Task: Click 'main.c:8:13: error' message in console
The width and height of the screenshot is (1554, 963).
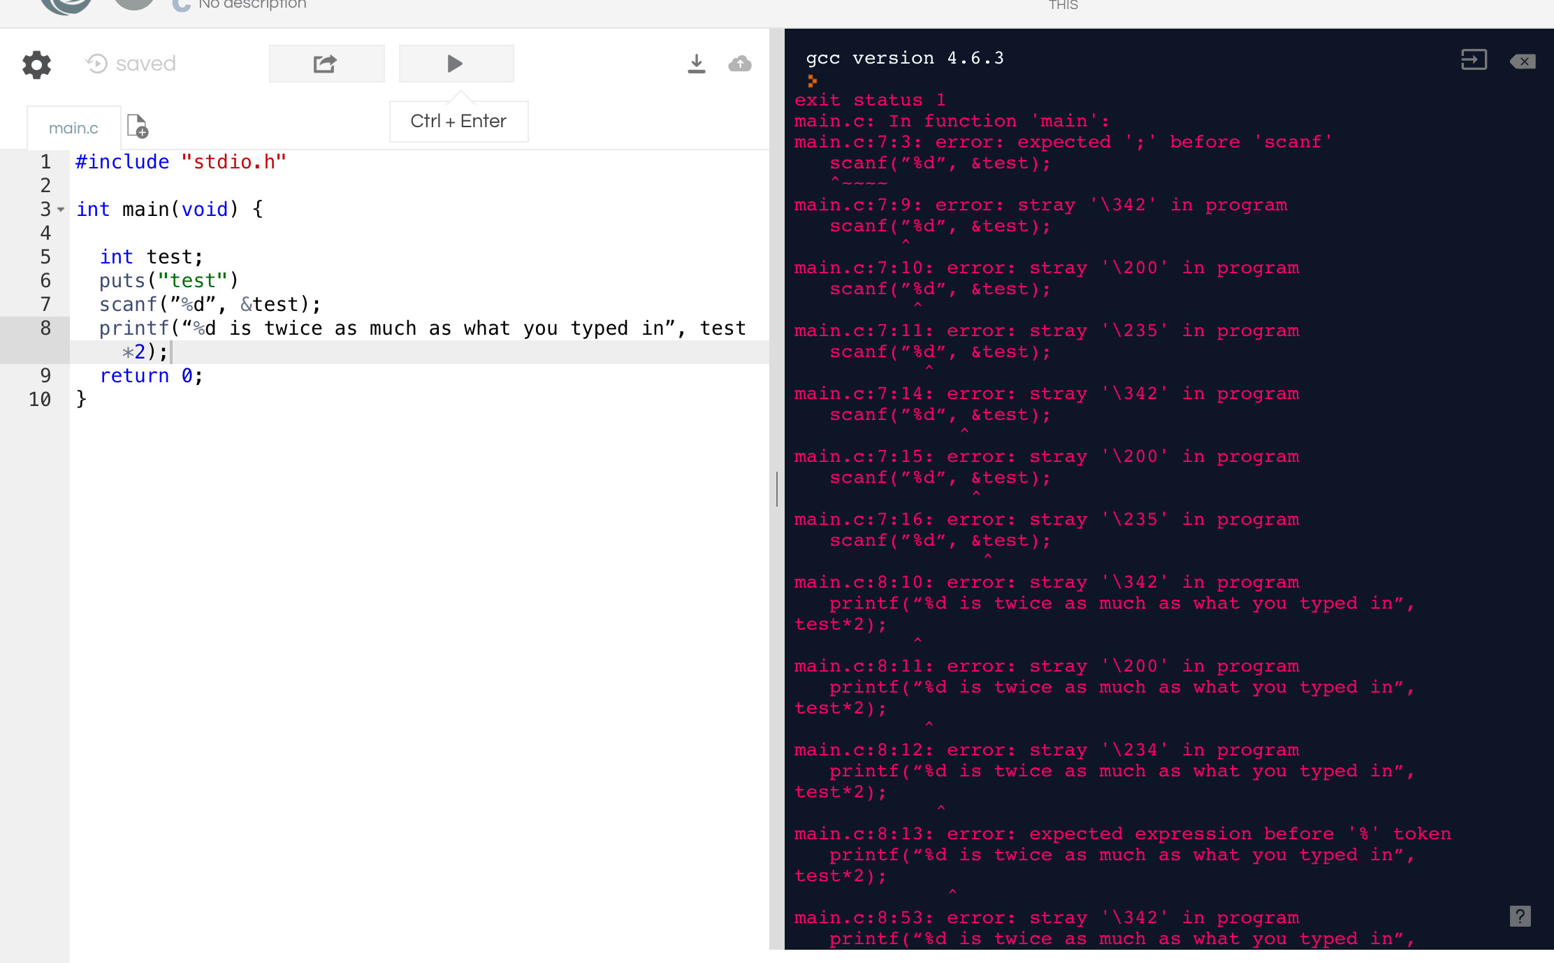Action: [x=1122, y=834]
